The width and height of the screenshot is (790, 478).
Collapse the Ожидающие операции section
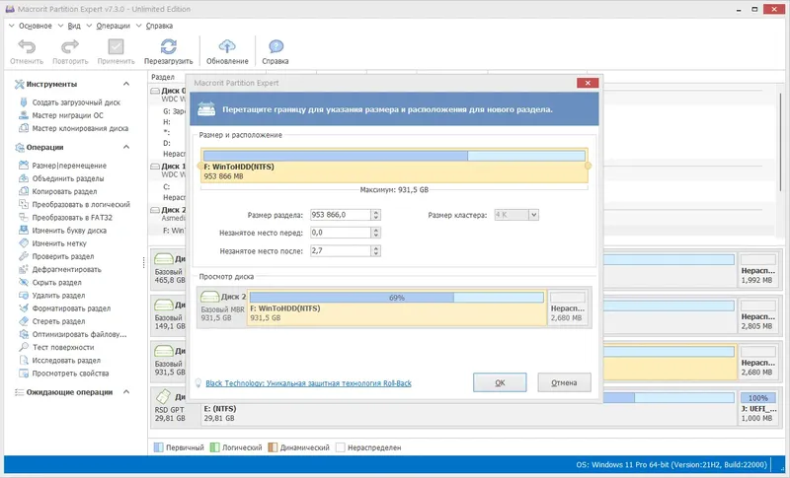coord(126,392)
